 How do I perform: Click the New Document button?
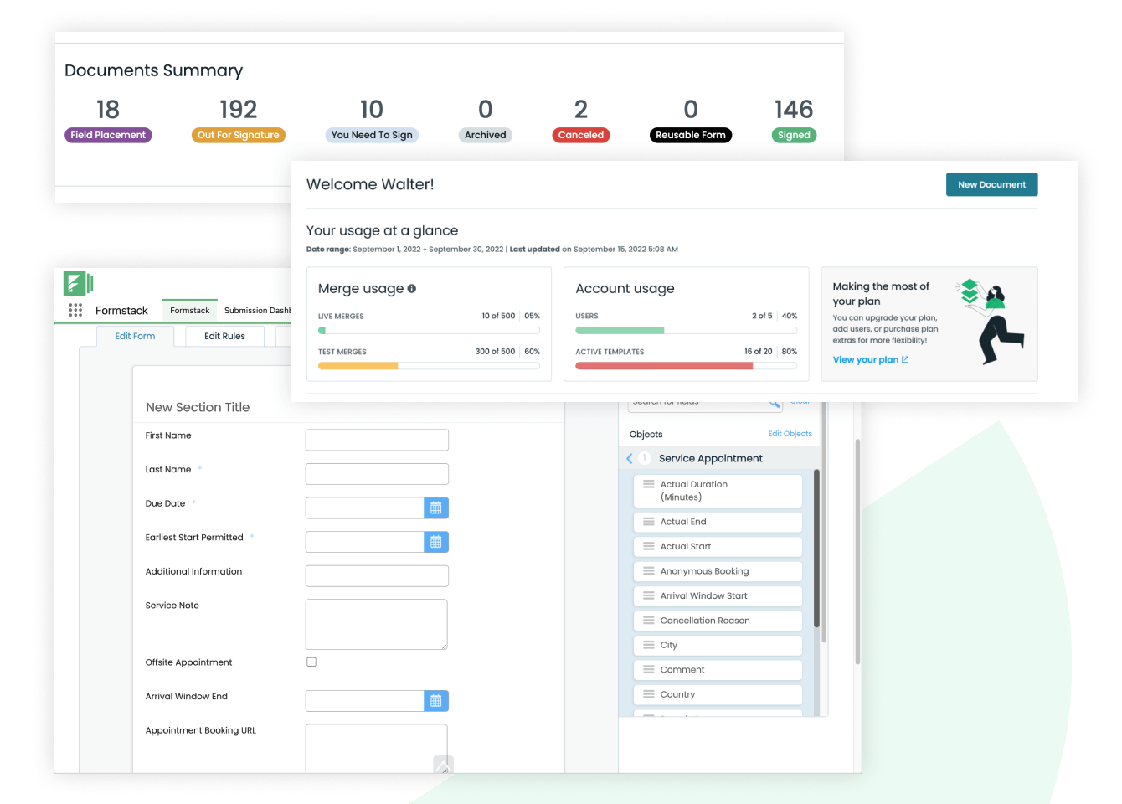pyautogui.click(x=991, y=184)
